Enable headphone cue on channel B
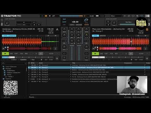This screenshot has width=151, height=113. pos(87,54)
